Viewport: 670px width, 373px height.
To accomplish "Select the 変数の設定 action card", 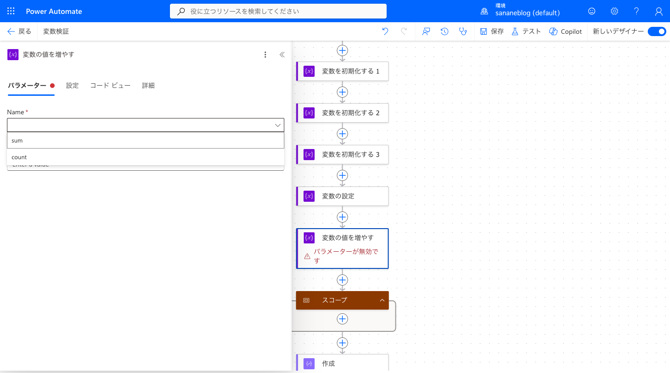I will tap(342, 196).
